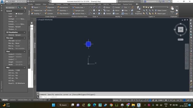Collapse the 3D Visualization section
The image size is (193, 108).
(x=24, y=32)
